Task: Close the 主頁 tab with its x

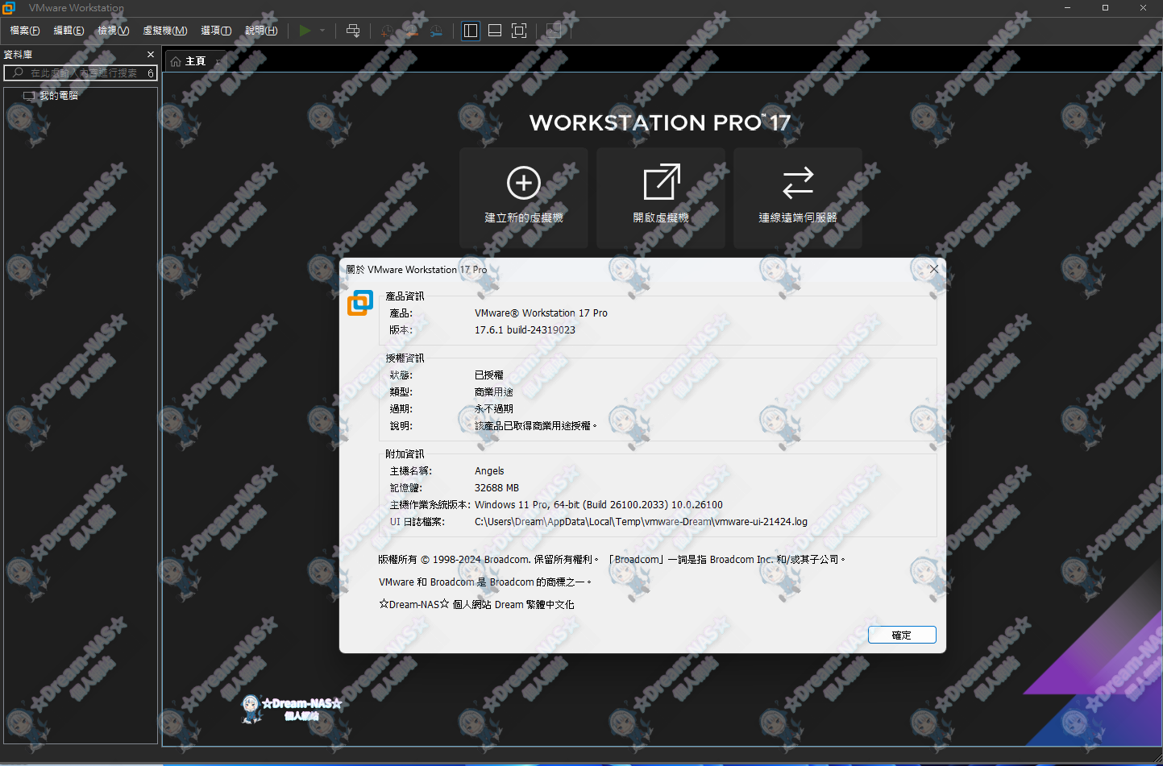Action: pyautogui.click(x=218, y=61)
